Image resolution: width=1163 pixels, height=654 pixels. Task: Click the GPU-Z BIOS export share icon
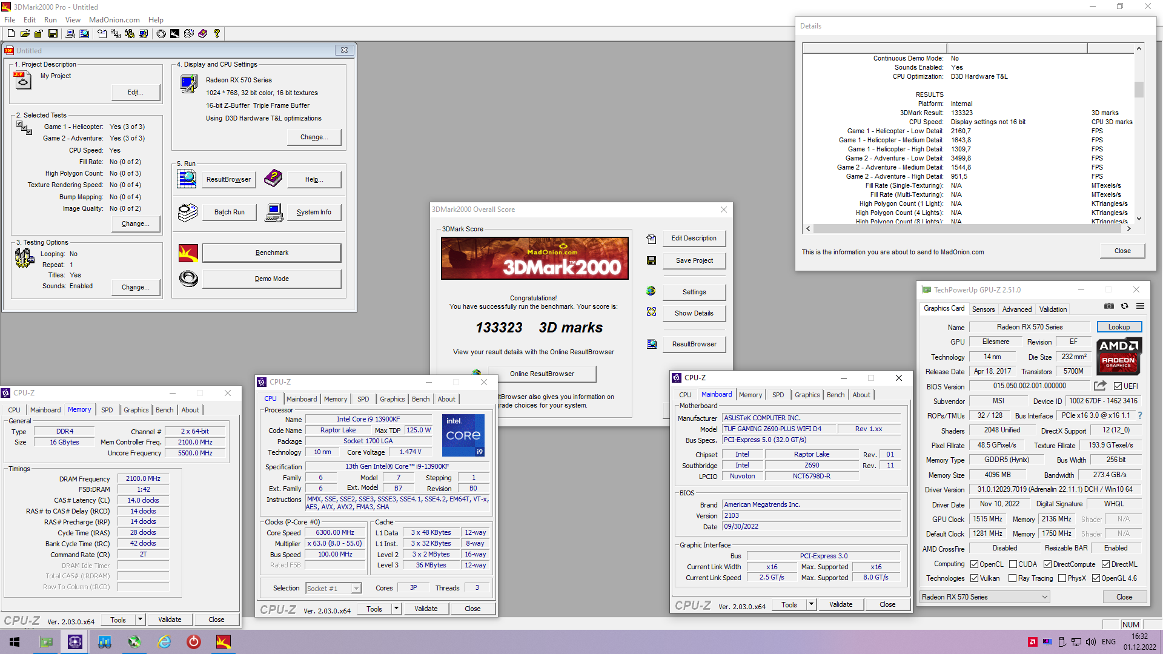(x=1100, y=385)
